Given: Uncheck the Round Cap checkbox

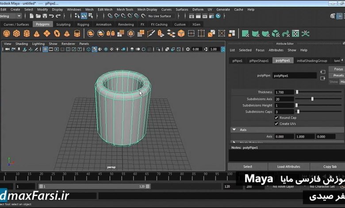Looking at the screenshot, I should pos(276,118).
